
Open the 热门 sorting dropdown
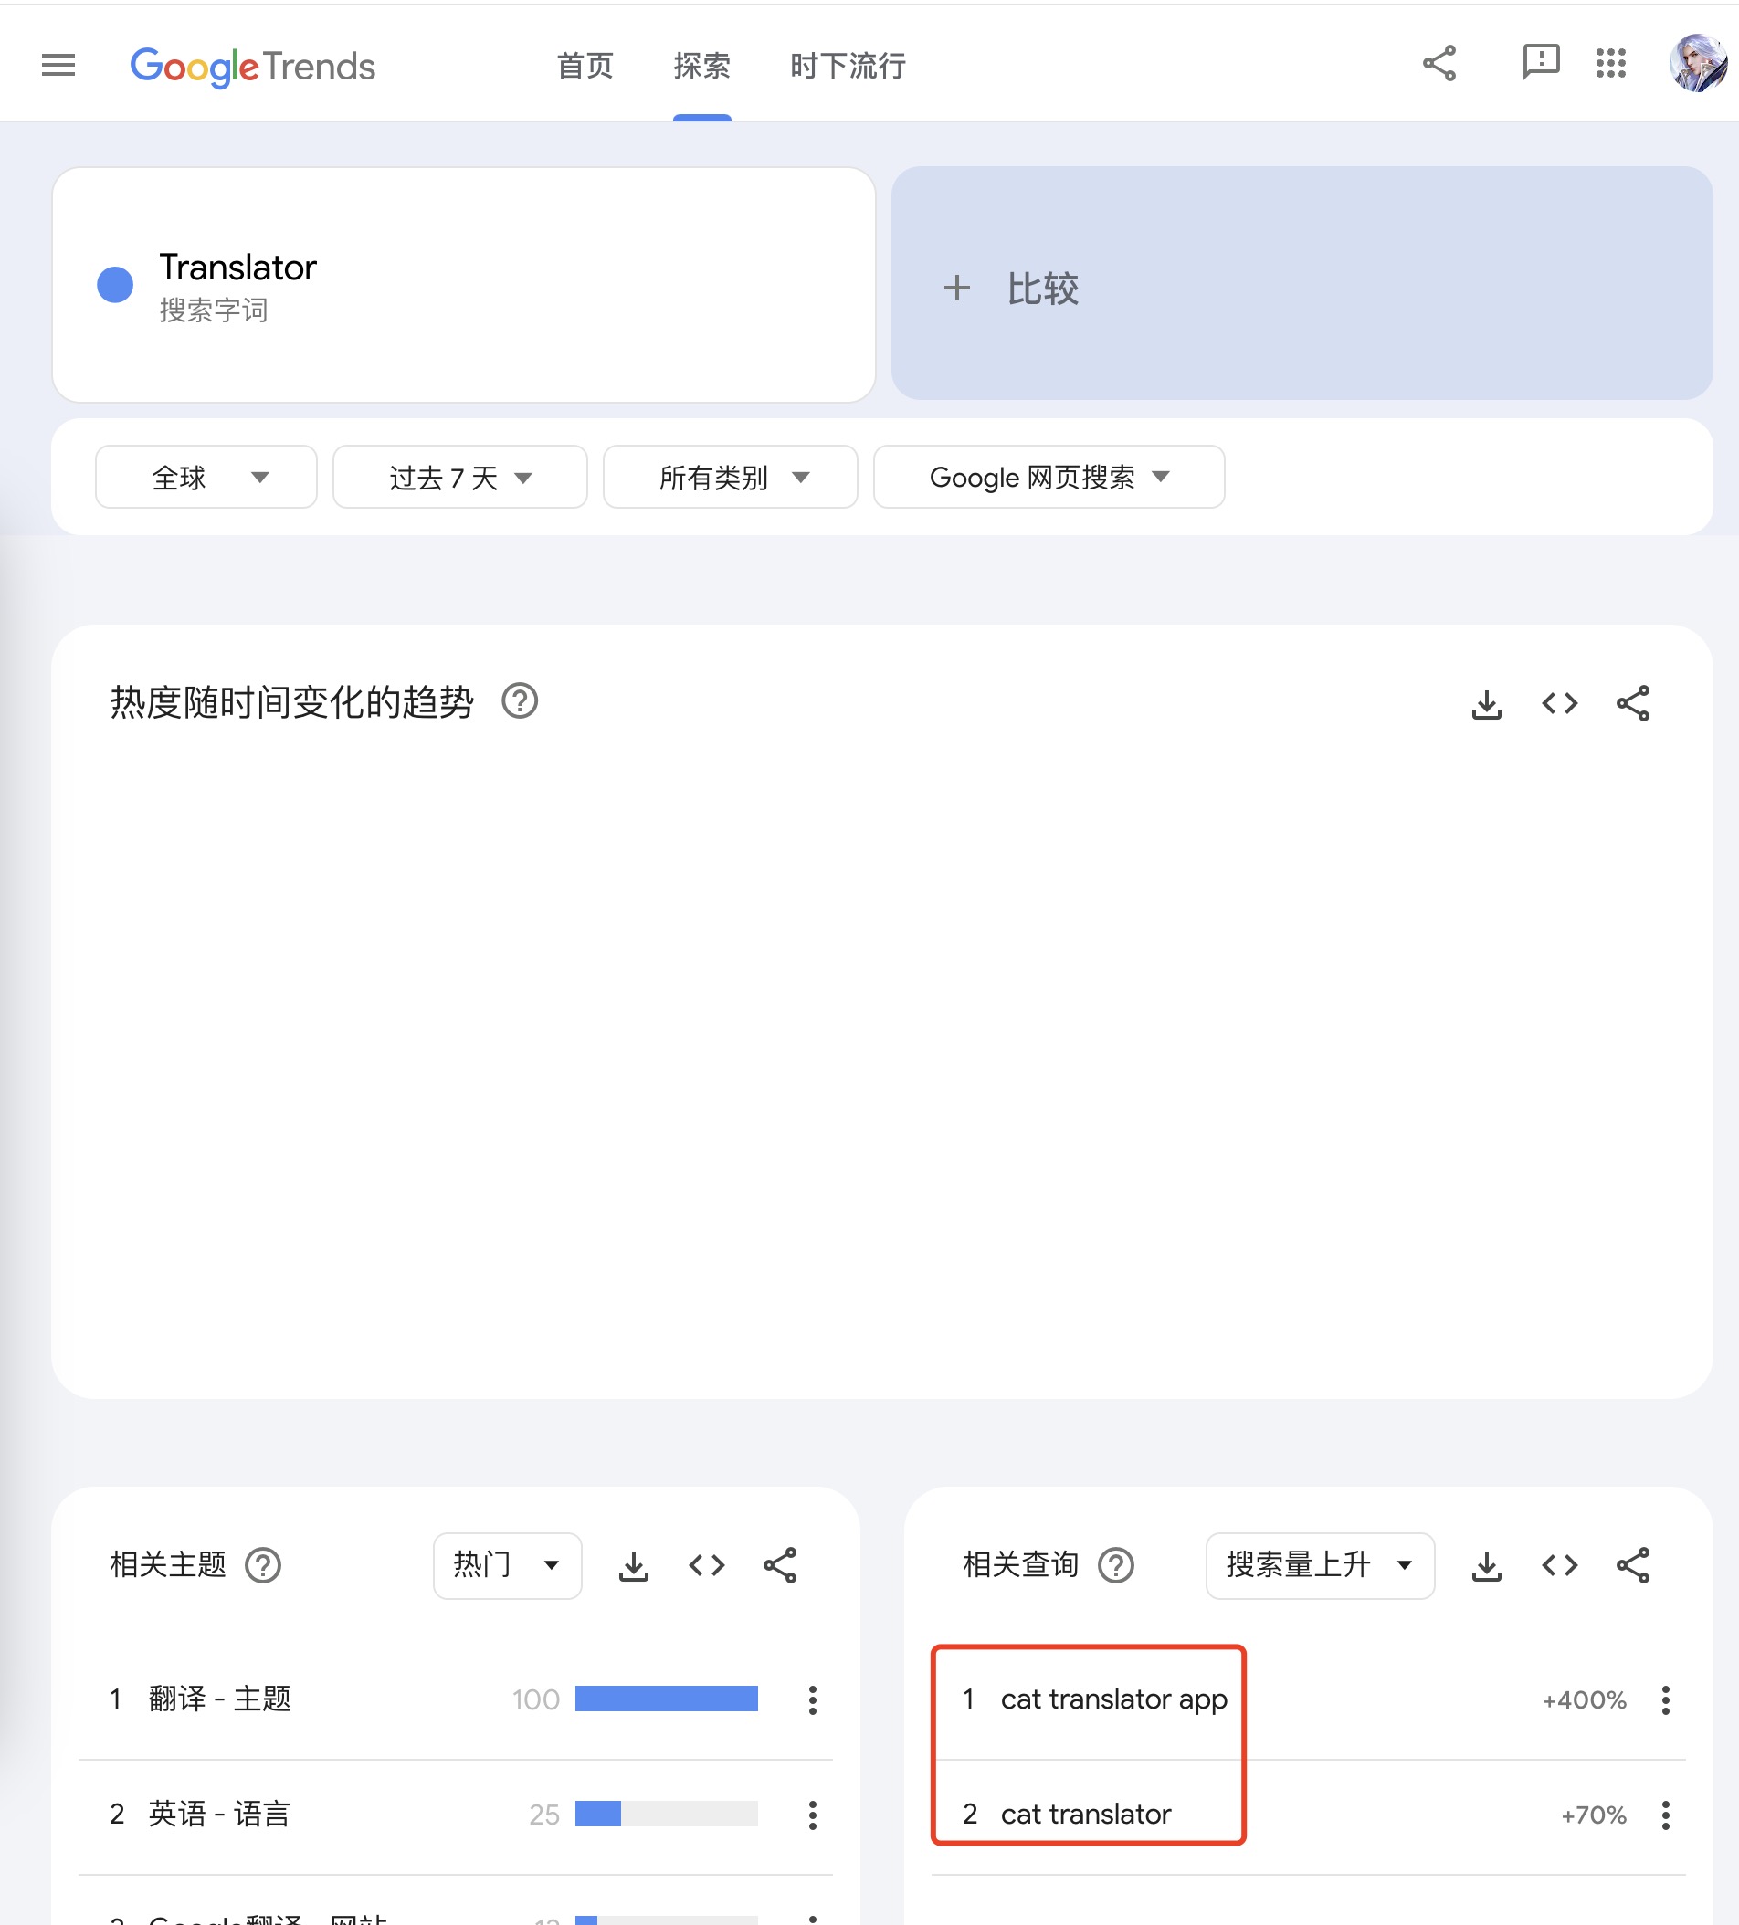[x=507, y=1566]
